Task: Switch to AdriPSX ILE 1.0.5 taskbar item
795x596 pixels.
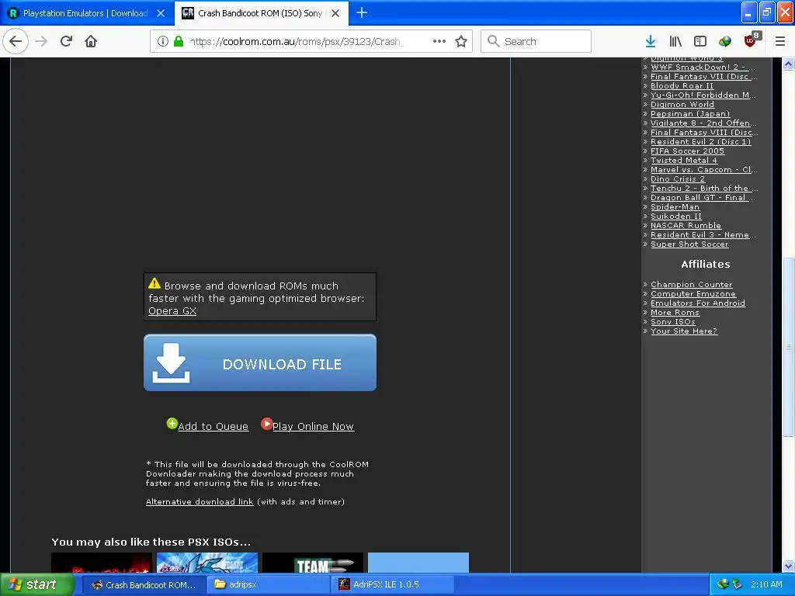Action: coord(392,584)
